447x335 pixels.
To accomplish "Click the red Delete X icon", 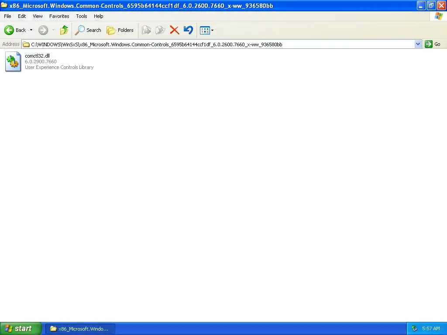I will pos(174,30).
